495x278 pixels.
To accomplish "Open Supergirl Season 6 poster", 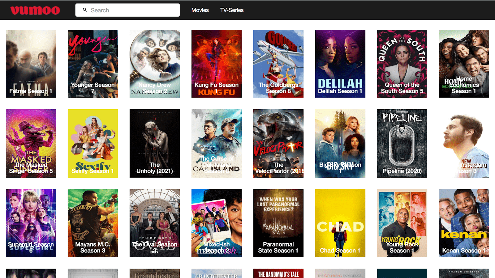I will click(x=31, y=223).
